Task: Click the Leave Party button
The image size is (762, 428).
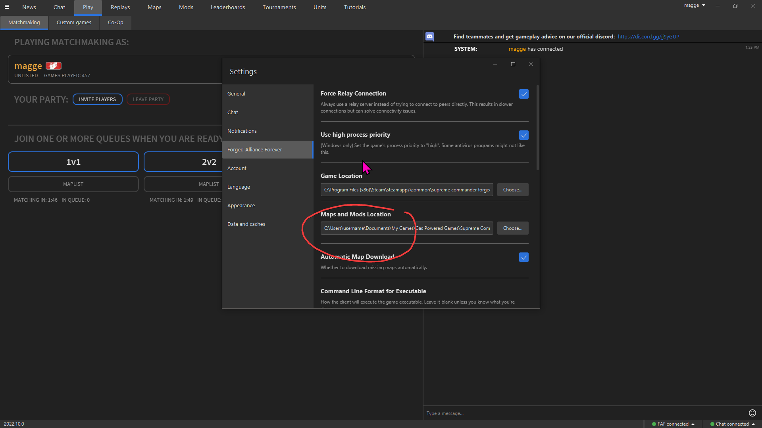Action: click(148, 99)
